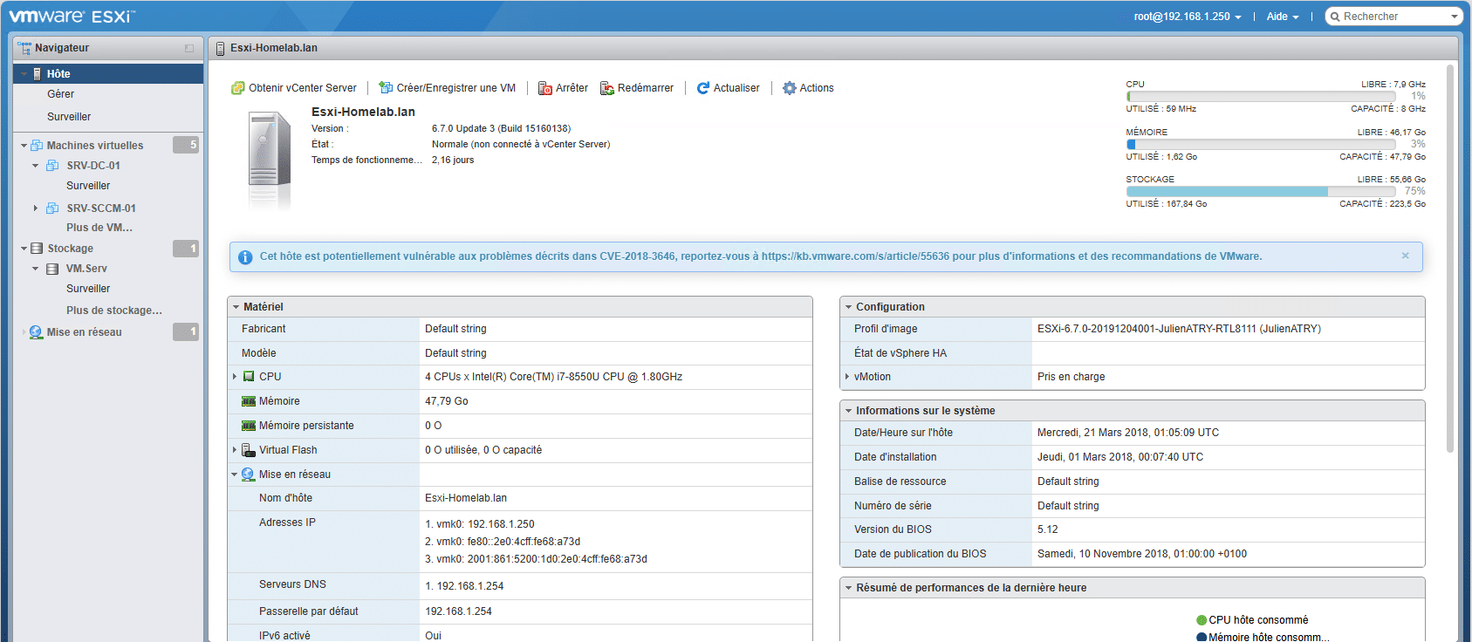The image size is (1472, 642).
Task: Expand the CPU hardware row
Action: point(235,377)
